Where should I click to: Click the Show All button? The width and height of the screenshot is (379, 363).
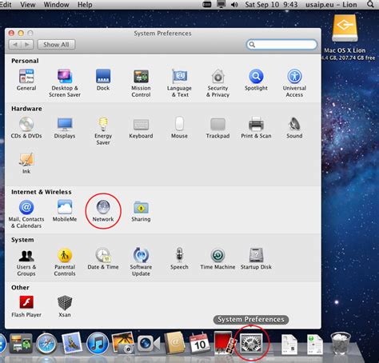click(56, 44)
